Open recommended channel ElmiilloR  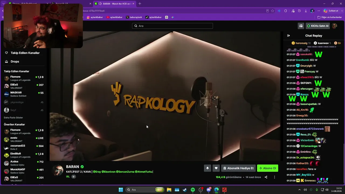coord(24,155)
